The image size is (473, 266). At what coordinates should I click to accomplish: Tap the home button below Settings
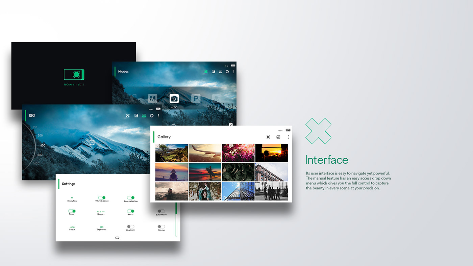[x=117, y=238]
